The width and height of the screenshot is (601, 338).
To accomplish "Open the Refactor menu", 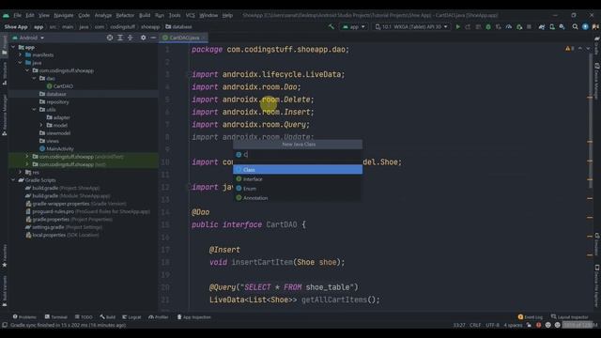I will [125, 15].
